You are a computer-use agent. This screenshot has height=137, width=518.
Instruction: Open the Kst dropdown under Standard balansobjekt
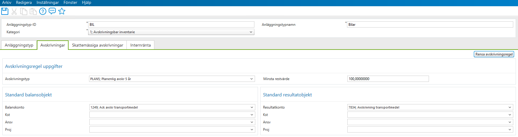click(172, 115)
